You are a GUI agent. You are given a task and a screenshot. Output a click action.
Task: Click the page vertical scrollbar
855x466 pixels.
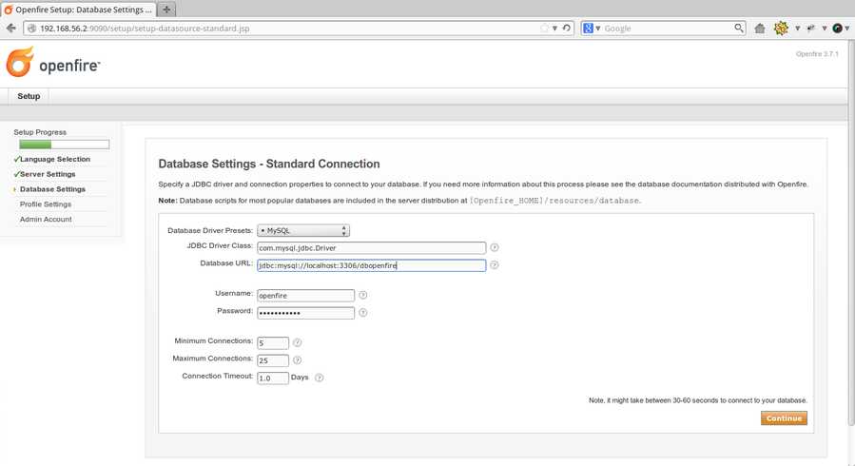click(851, 234)
